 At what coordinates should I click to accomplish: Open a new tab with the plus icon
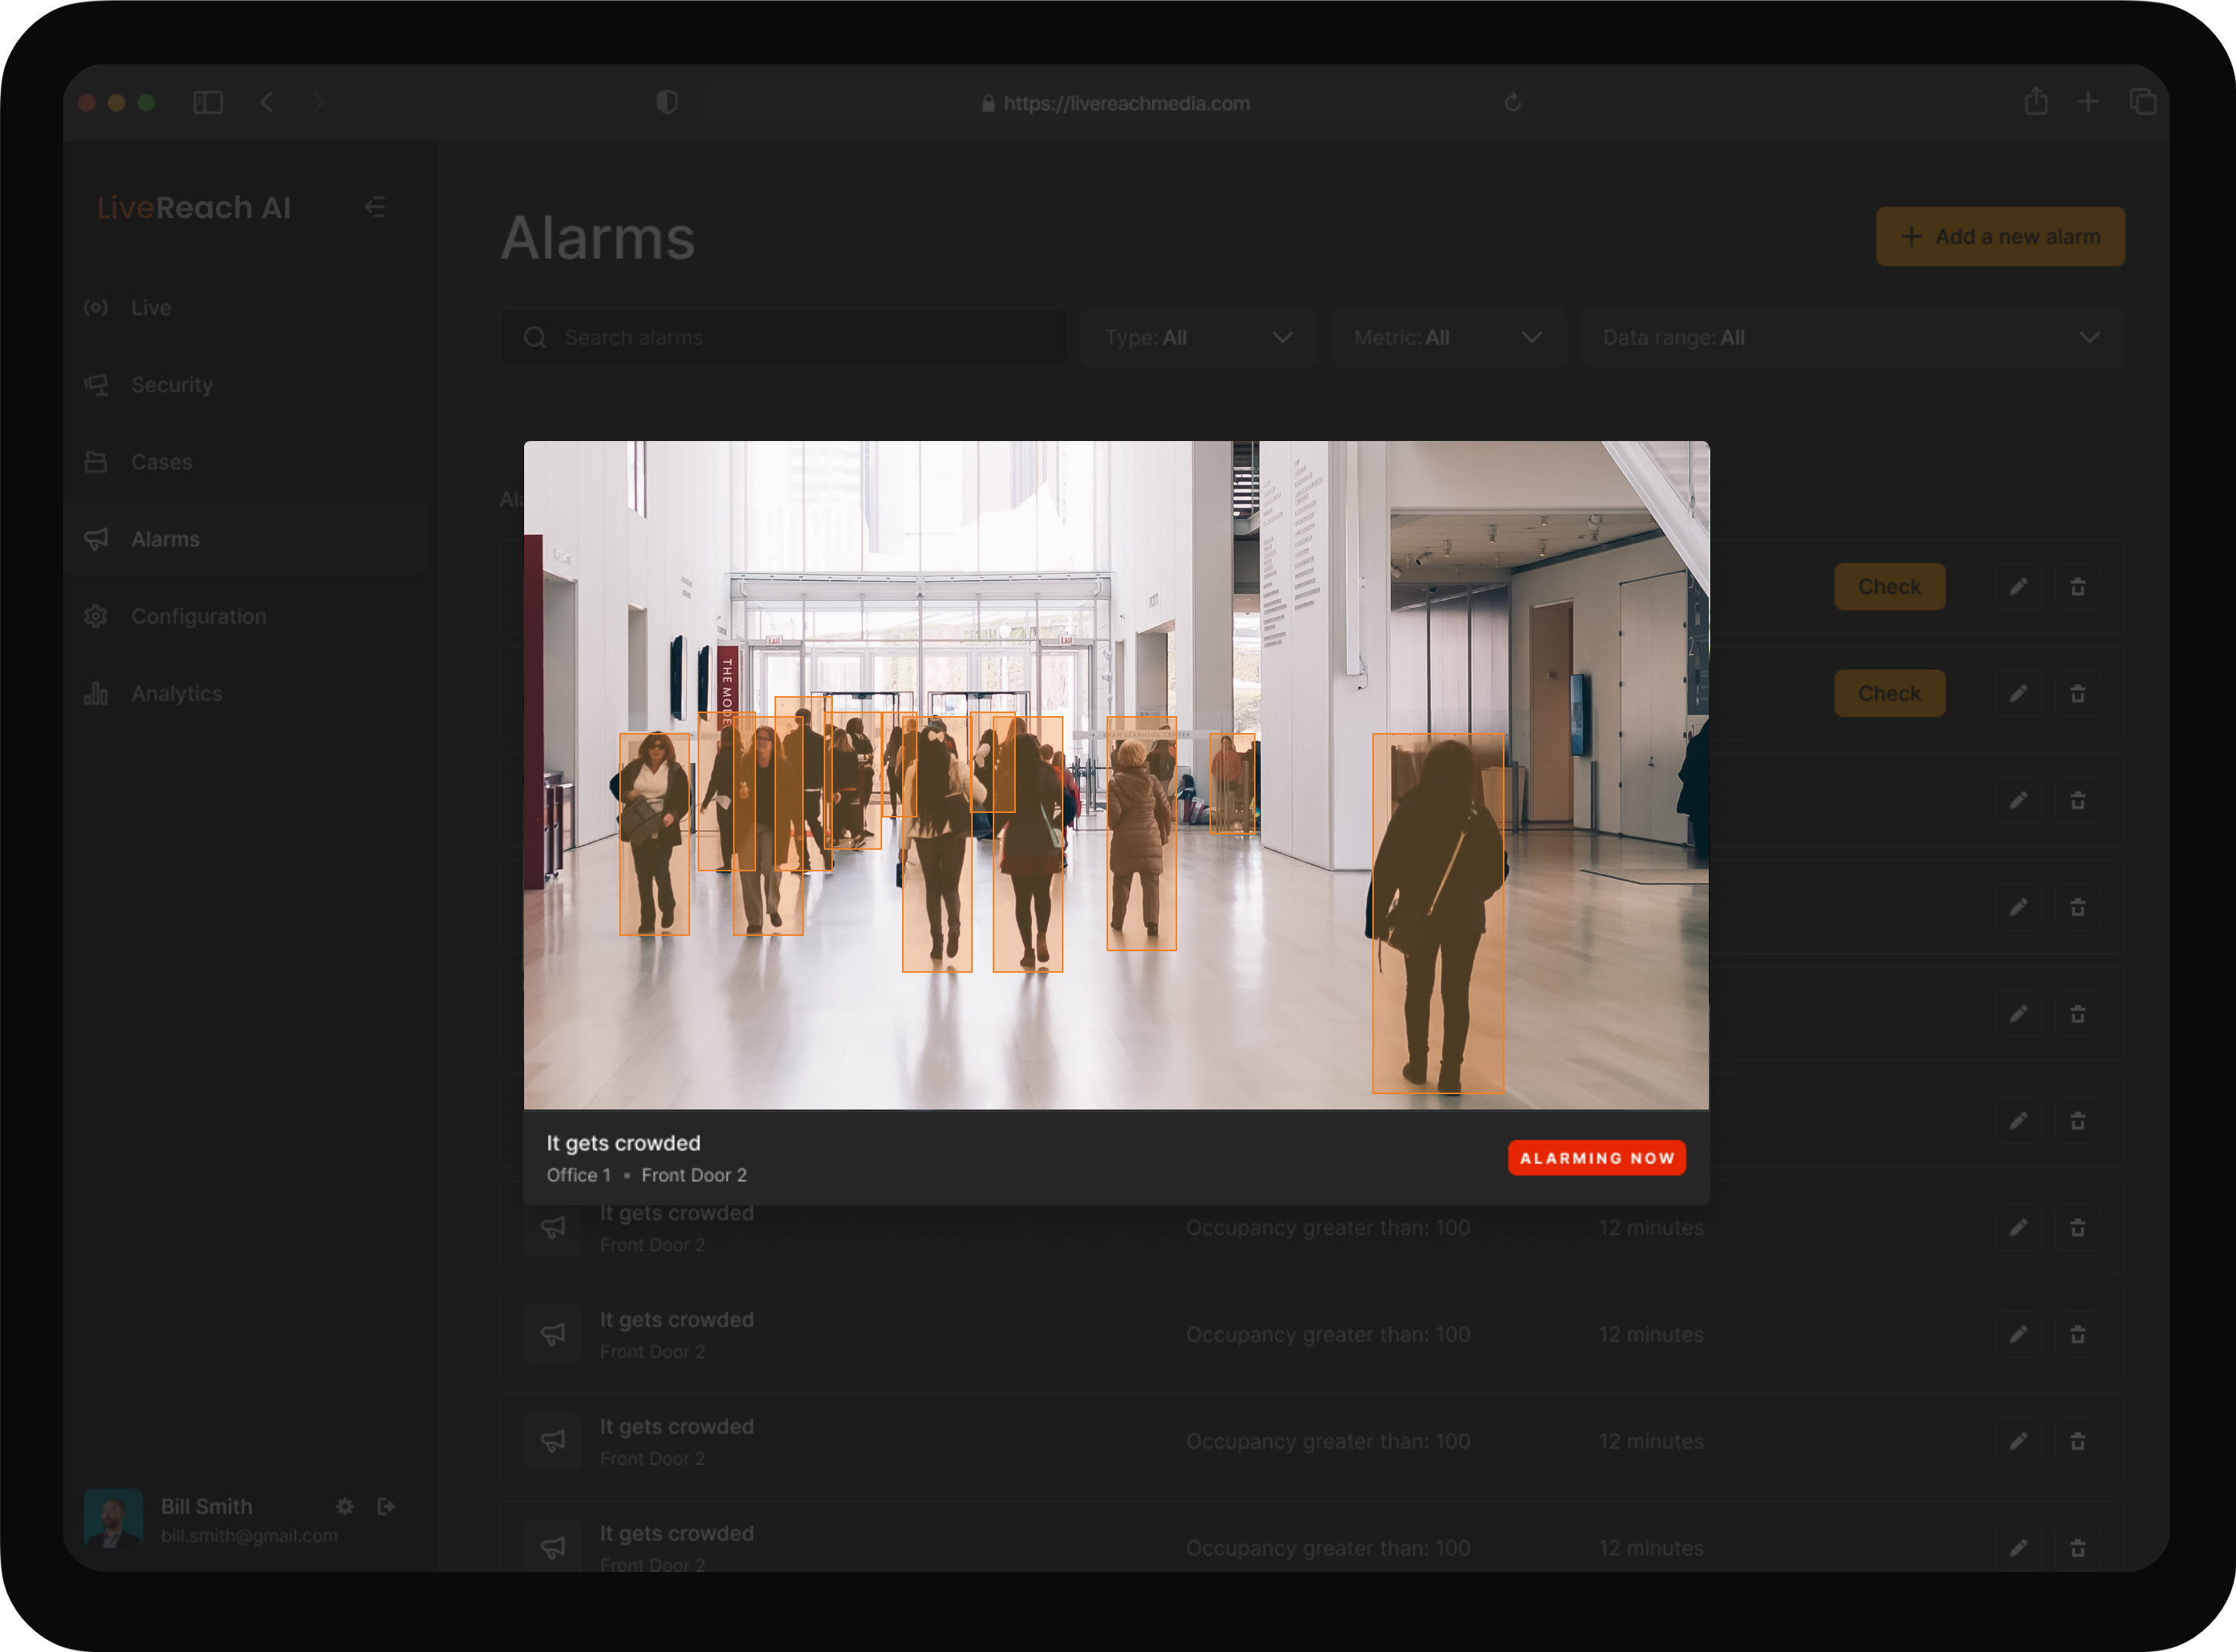tap(2088, 101)
